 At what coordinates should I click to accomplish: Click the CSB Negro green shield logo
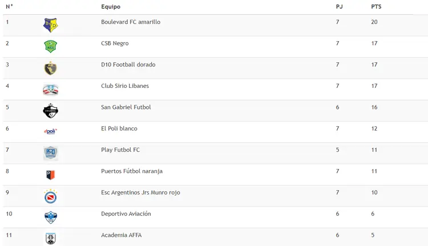tap(50, 46)
